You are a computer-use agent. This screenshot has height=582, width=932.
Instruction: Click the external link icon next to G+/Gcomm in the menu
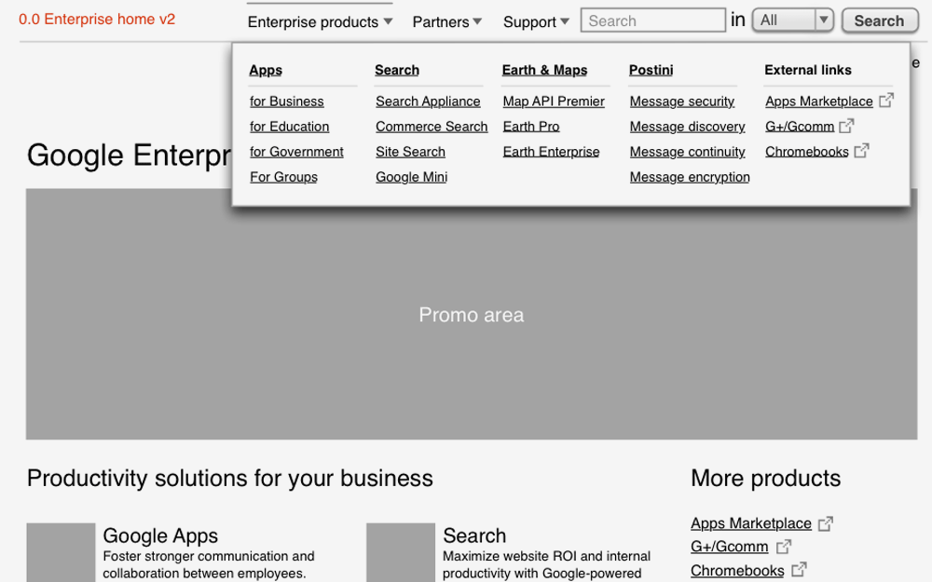click(845, 125)
